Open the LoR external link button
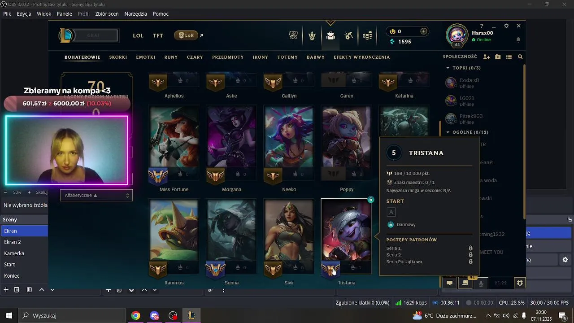This screenshot has height=323, width=574. point(189,35)
